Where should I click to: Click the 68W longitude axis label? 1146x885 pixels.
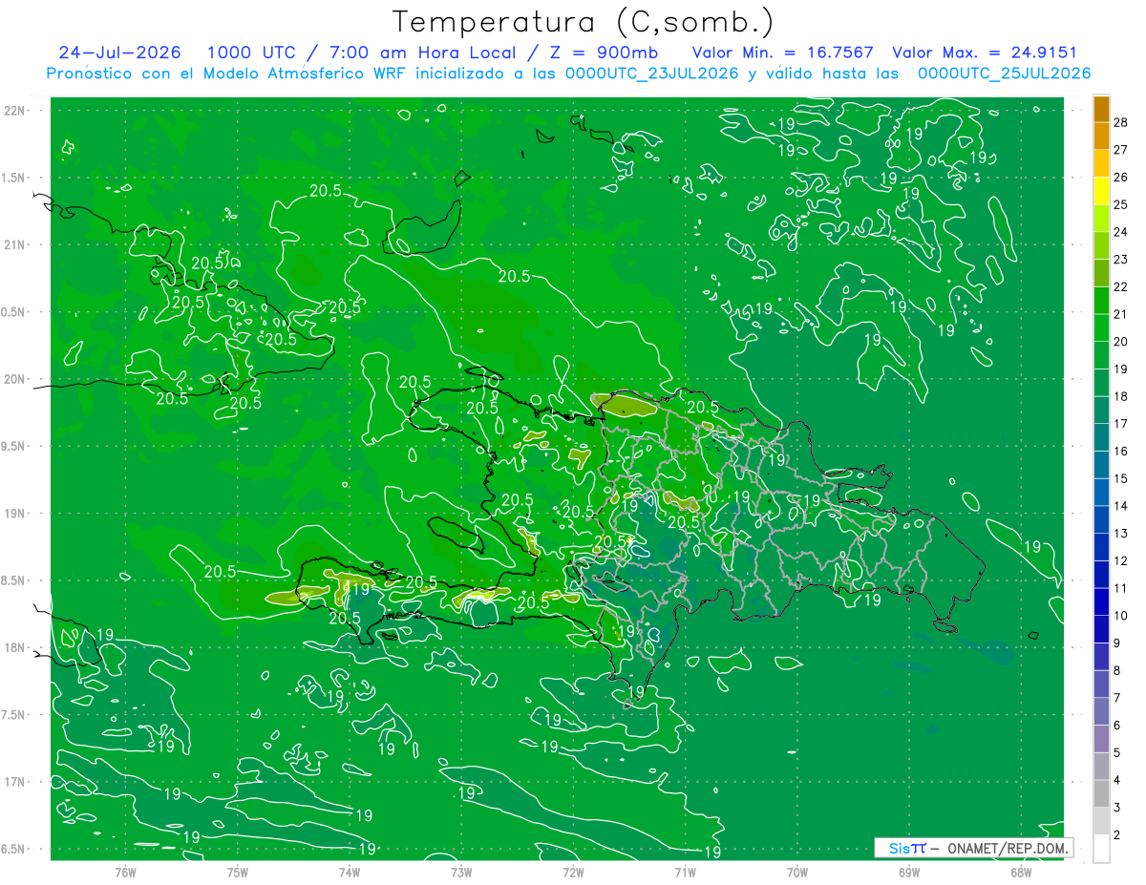click(x=1021, y=872)
